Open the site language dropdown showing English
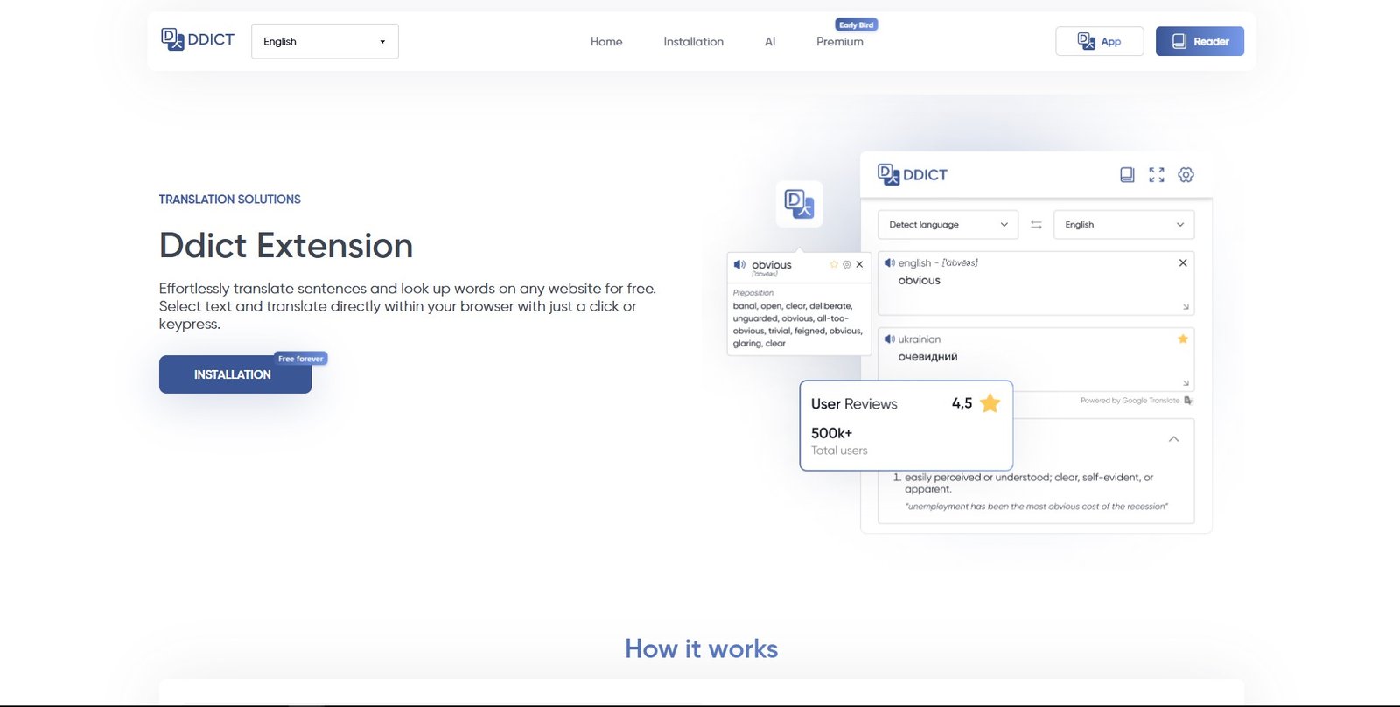This screenshot has width=1400, height=707. 325,41
